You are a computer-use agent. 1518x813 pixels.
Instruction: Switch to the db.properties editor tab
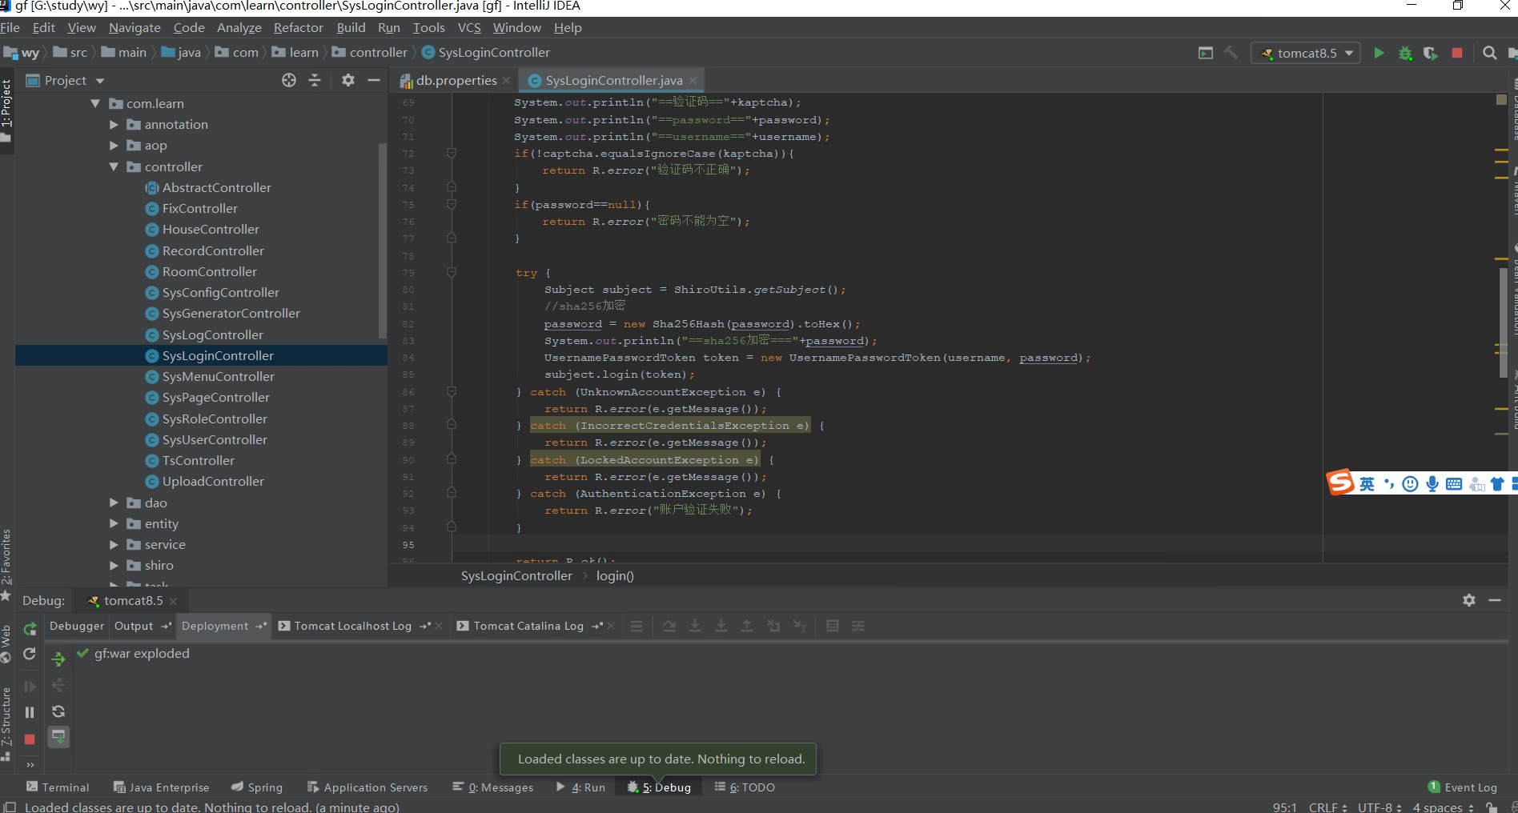coord(455,81)
